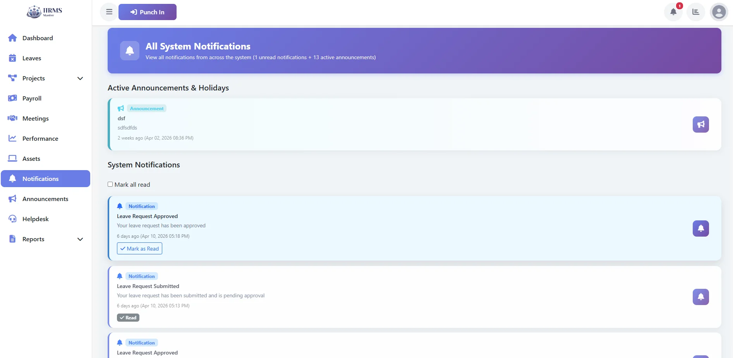The height and width of the screenshot is (358, 733).
Task: Click the Projects diagram icon
Action: (x=12, y=78)
